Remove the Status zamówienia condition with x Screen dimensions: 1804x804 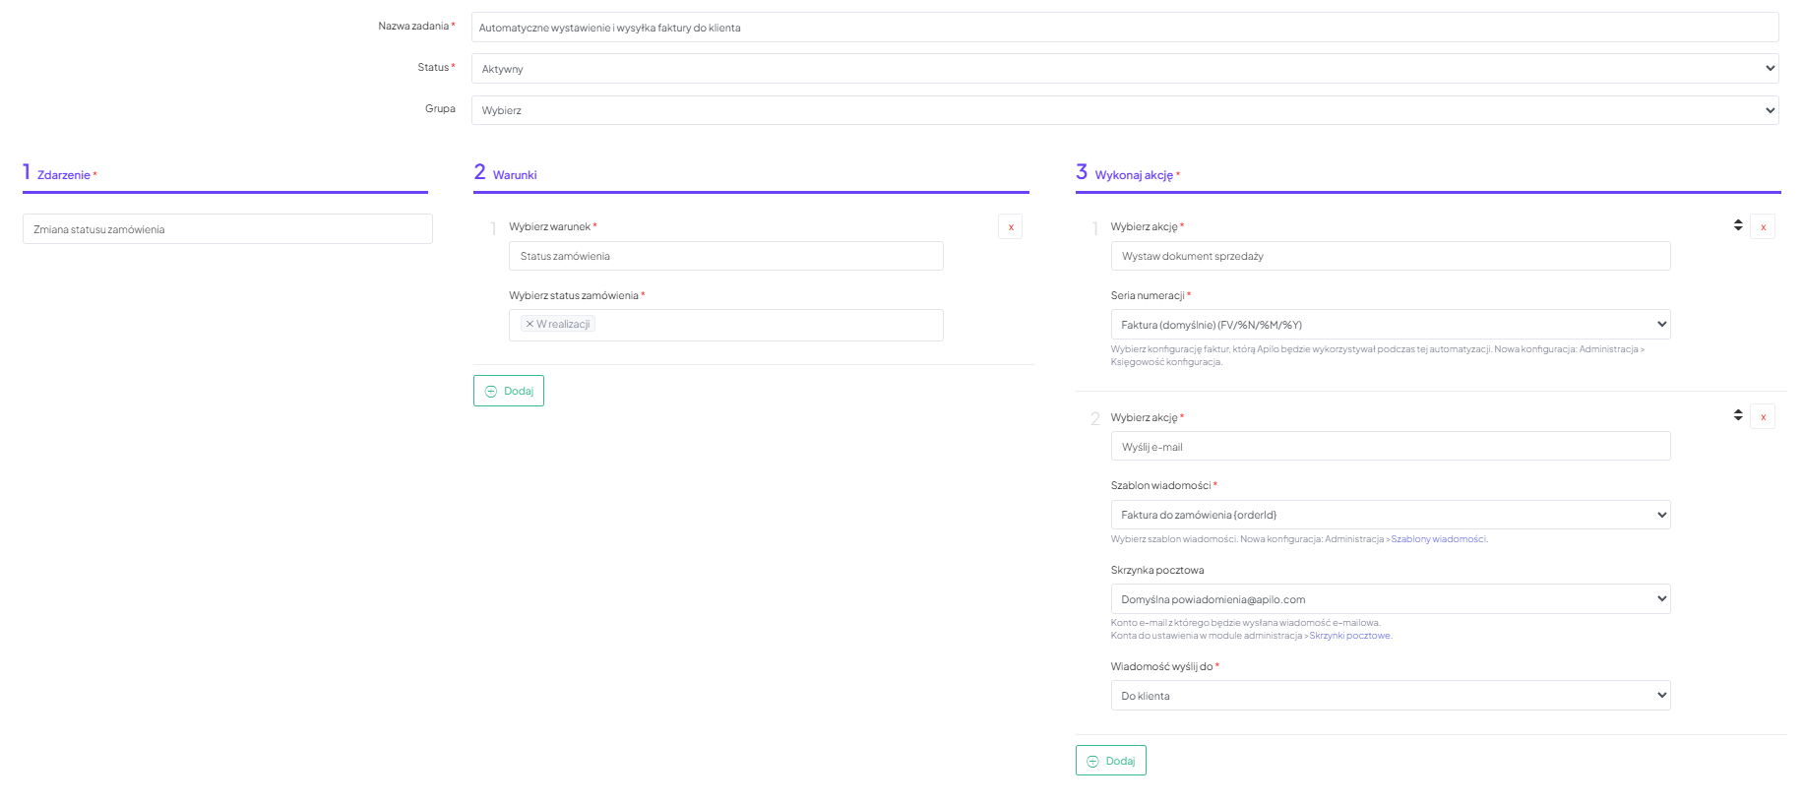point(1010,227)
